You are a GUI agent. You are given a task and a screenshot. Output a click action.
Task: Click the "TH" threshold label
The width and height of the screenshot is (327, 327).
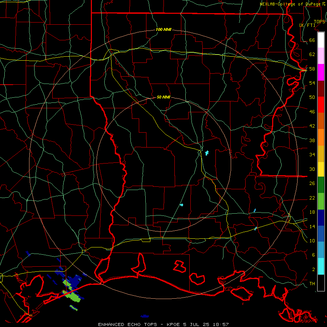(x=312, y=284)
